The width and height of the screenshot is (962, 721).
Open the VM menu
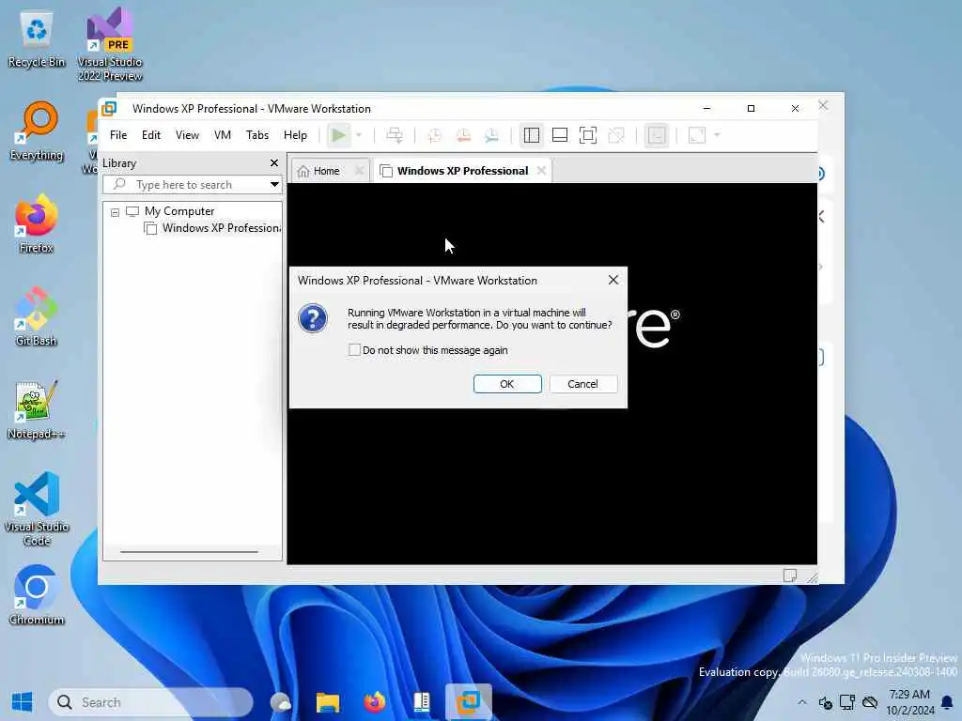[222, 135]
